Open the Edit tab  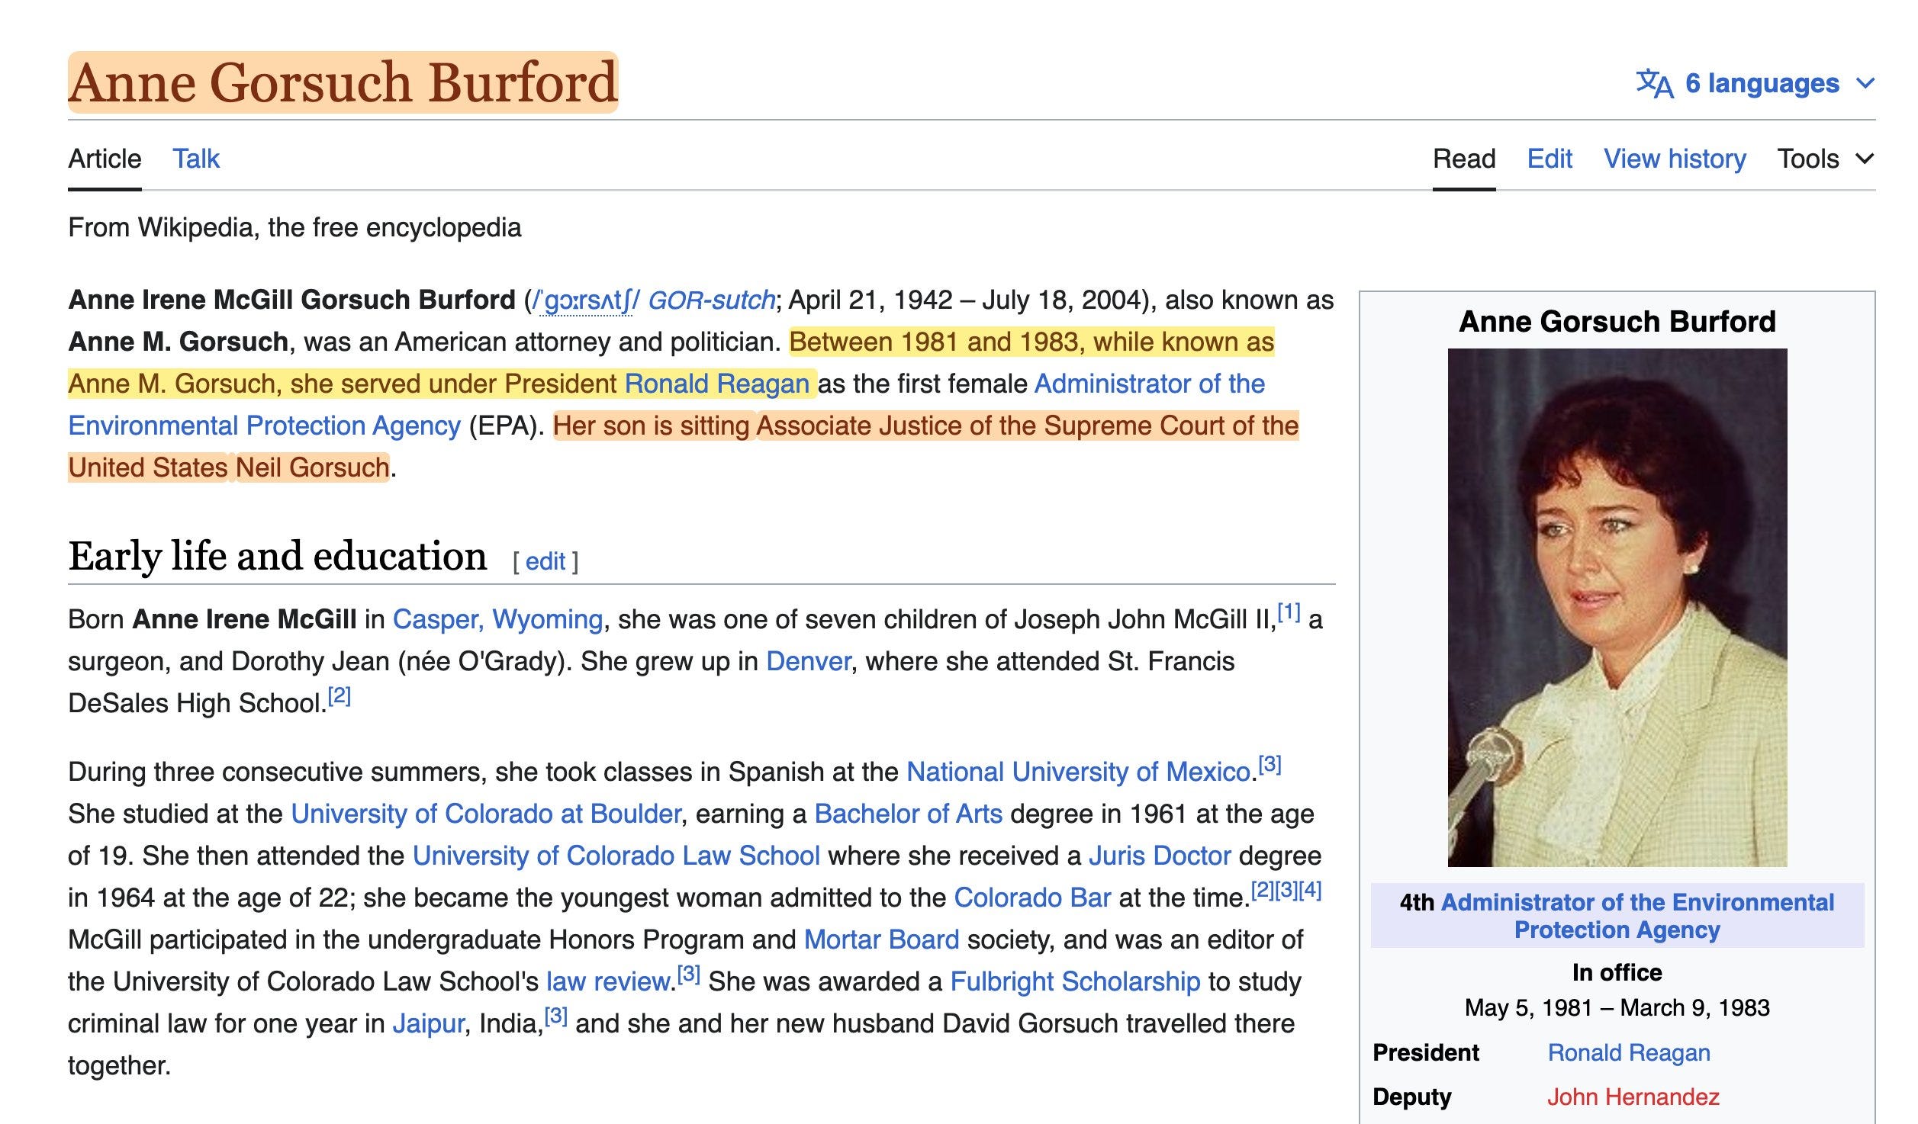[x=1550, y=159]
